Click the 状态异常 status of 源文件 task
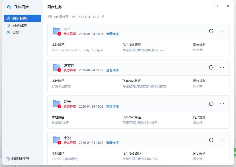The height and width of the screenshot is (167, 236). coord(70,70)
